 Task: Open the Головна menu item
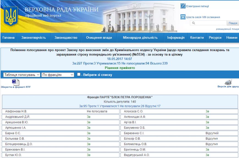pos(9,38)
